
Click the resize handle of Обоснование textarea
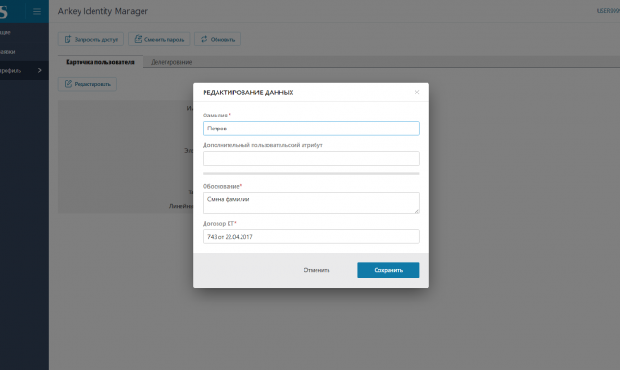click(x=417, y=211)
